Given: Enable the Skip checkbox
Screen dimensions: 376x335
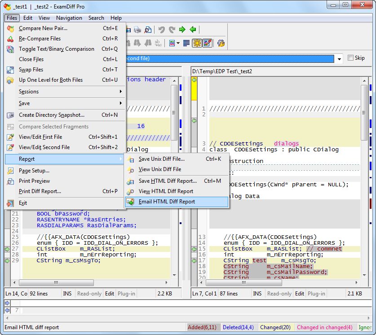Looking at the screenshot, I should (x=350, y=58).
